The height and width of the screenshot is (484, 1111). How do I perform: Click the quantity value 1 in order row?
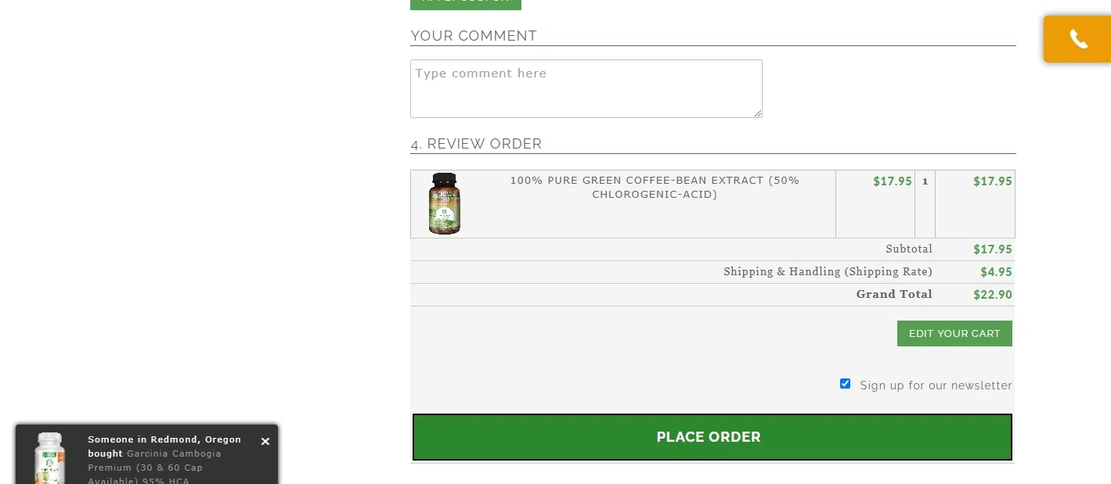925,181
